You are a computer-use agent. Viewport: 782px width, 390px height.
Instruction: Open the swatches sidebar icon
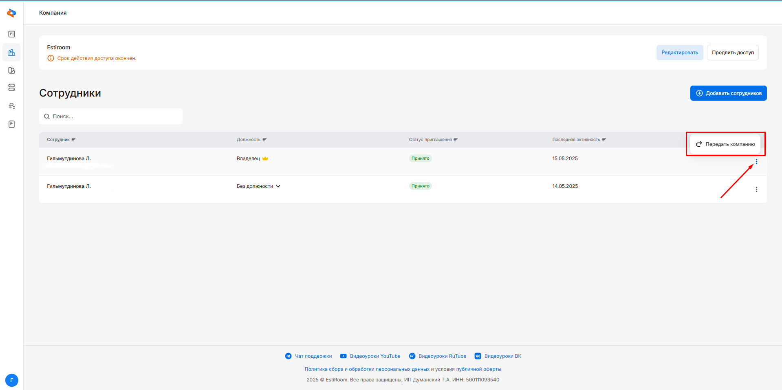(11, 71)
